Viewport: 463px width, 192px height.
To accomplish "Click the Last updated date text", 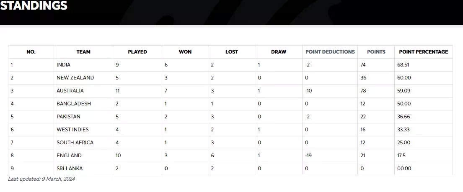I will tap(41, 179).
